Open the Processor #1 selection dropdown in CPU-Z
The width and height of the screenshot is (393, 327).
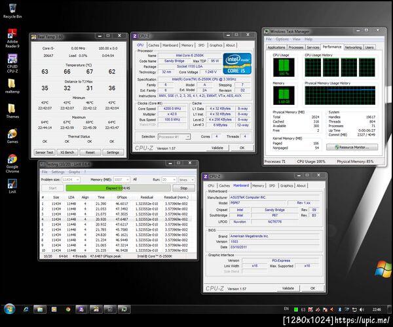[x=174, y=137]
